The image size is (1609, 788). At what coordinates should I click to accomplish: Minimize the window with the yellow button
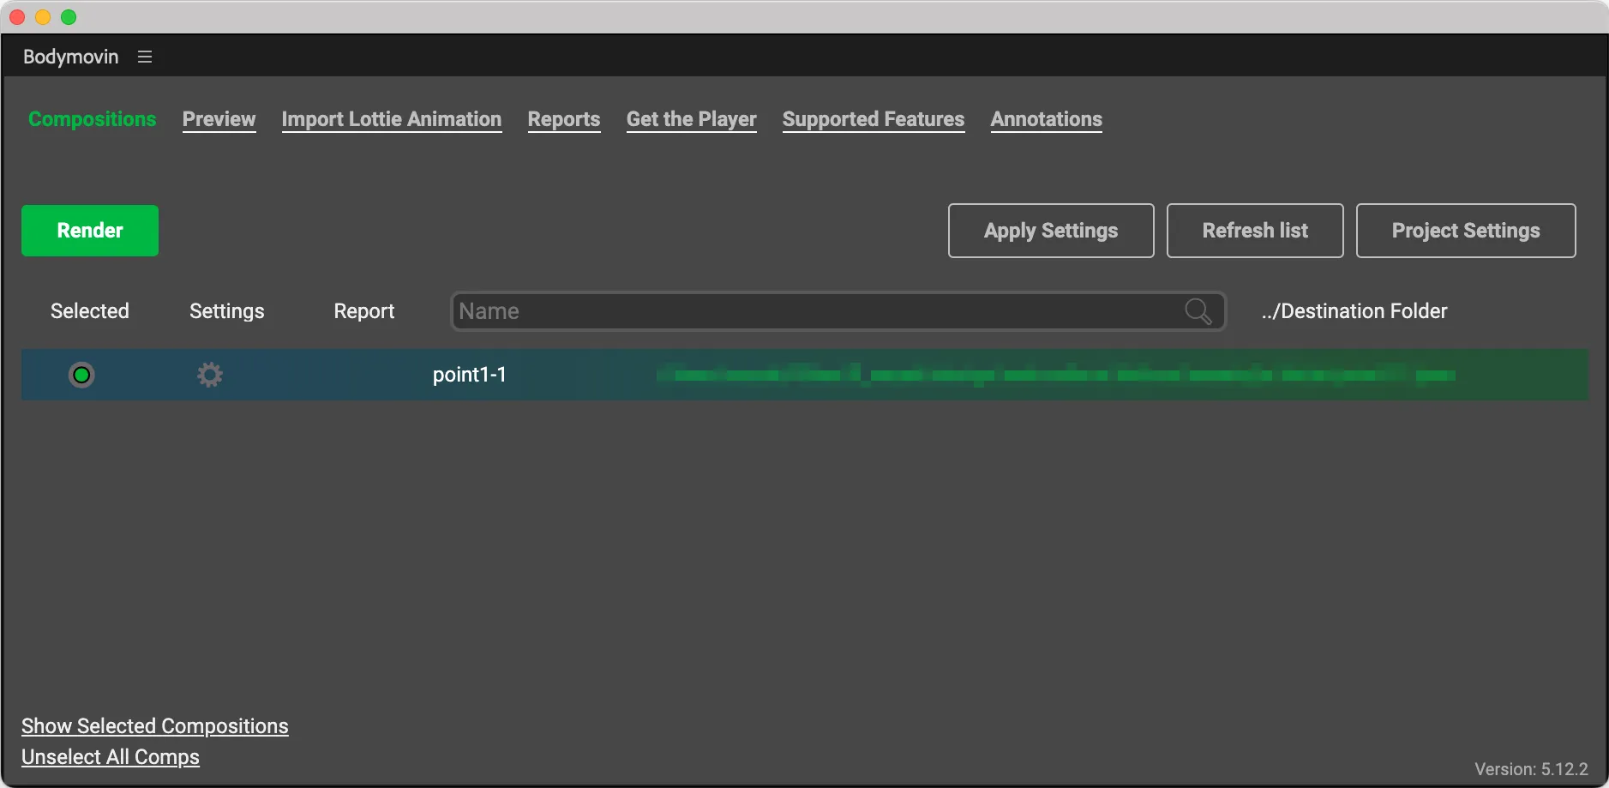pyautogui.click(x=43, y=17)
